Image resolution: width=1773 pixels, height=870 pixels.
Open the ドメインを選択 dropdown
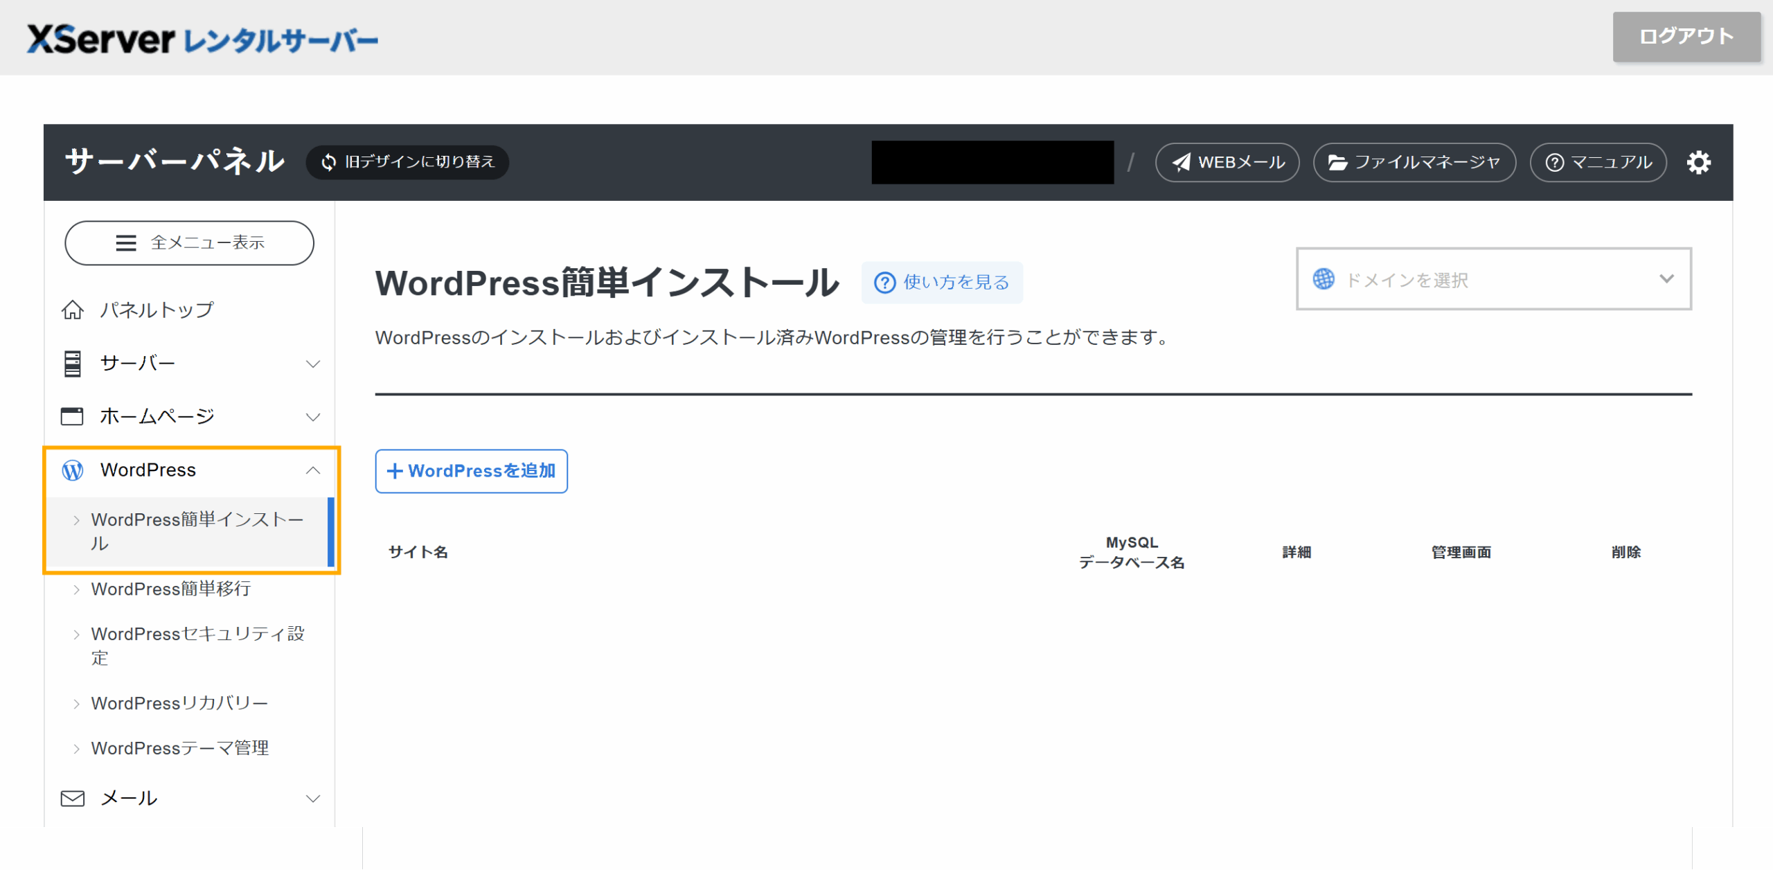pyautogui.click(x=1493, y=279)
